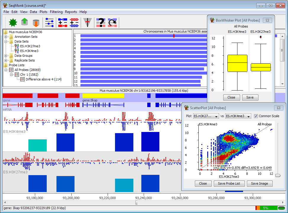Screen dimensions: 288x213
Task: Select the Mus musculus NCBIM36 root node
Action: coord(25,32)
